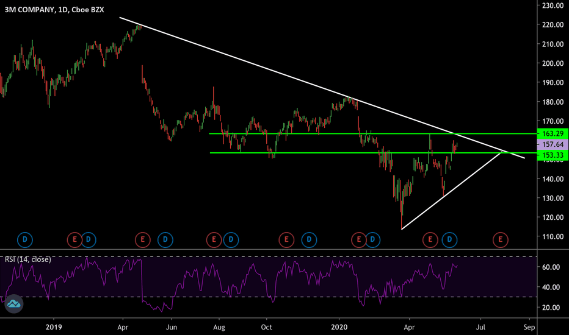This screenshot has width=569, height=335.
Task: Click the 2020 label on time axis
Action: [339, 327]
